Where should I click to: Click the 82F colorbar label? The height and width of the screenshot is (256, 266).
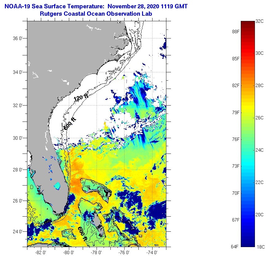(236, 86)
